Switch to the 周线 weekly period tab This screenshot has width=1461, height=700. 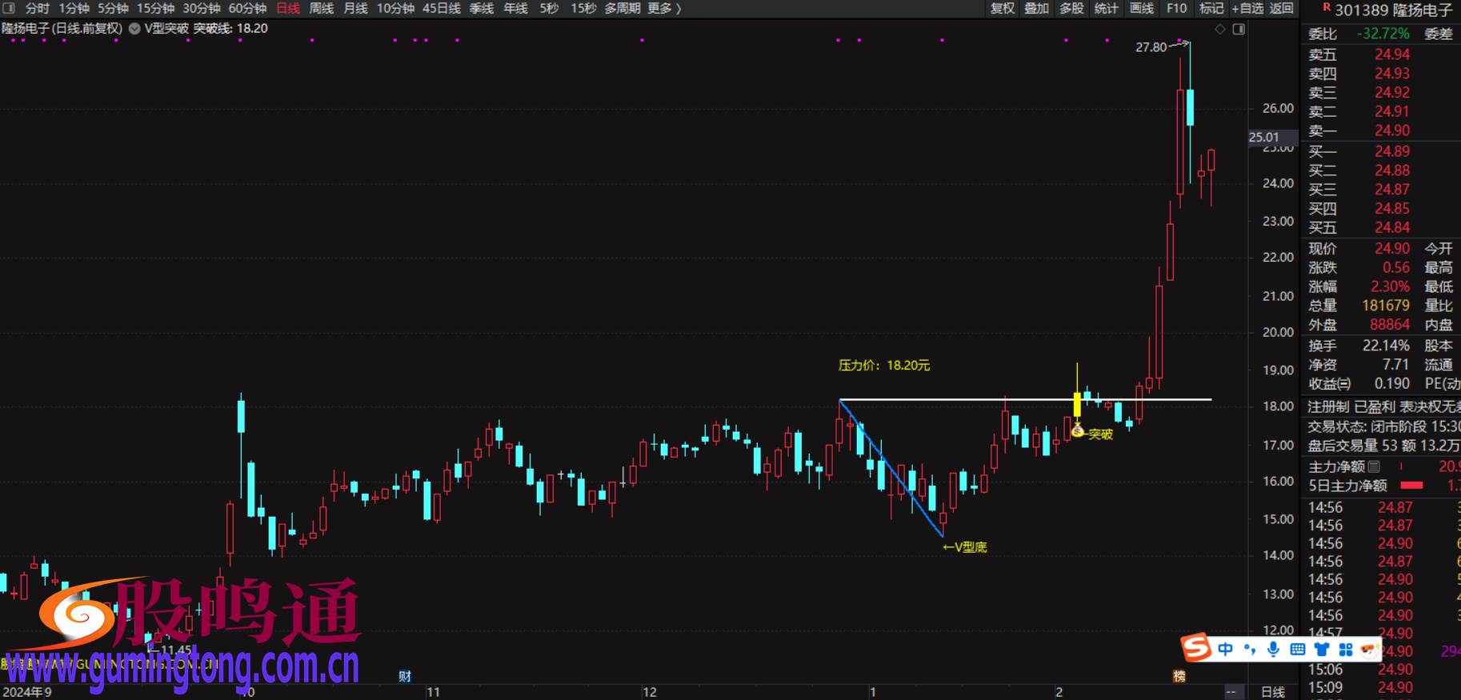[322, 8]
